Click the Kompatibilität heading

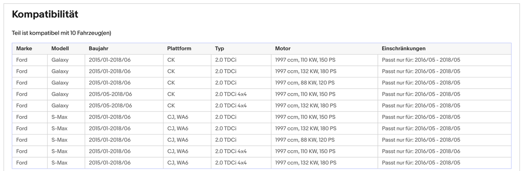[x=45, y=14]
